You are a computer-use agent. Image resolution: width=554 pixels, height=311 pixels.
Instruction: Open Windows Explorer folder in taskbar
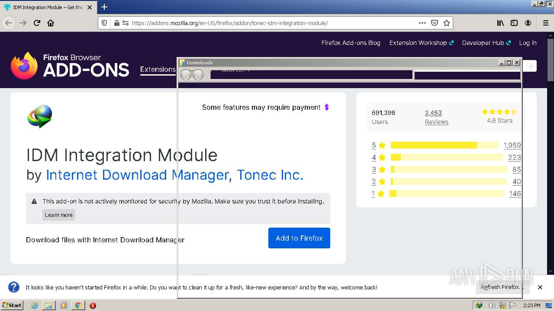click(49, 305)
